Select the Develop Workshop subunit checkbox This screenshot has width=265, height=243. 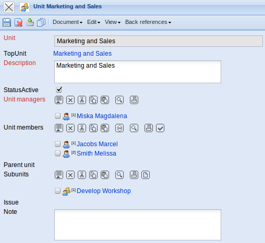pos(57,190)
